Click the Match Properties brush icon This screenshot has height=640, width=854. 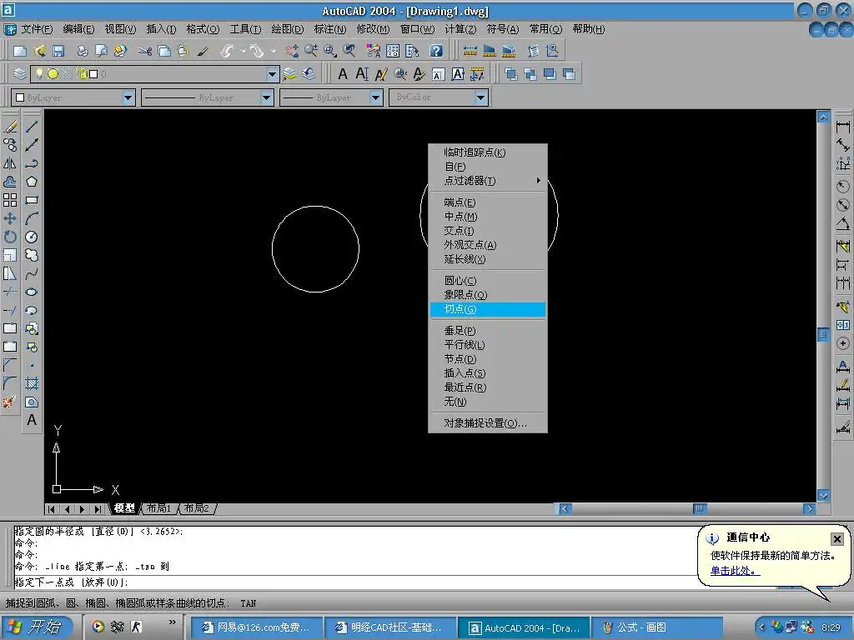coord(203,51)
